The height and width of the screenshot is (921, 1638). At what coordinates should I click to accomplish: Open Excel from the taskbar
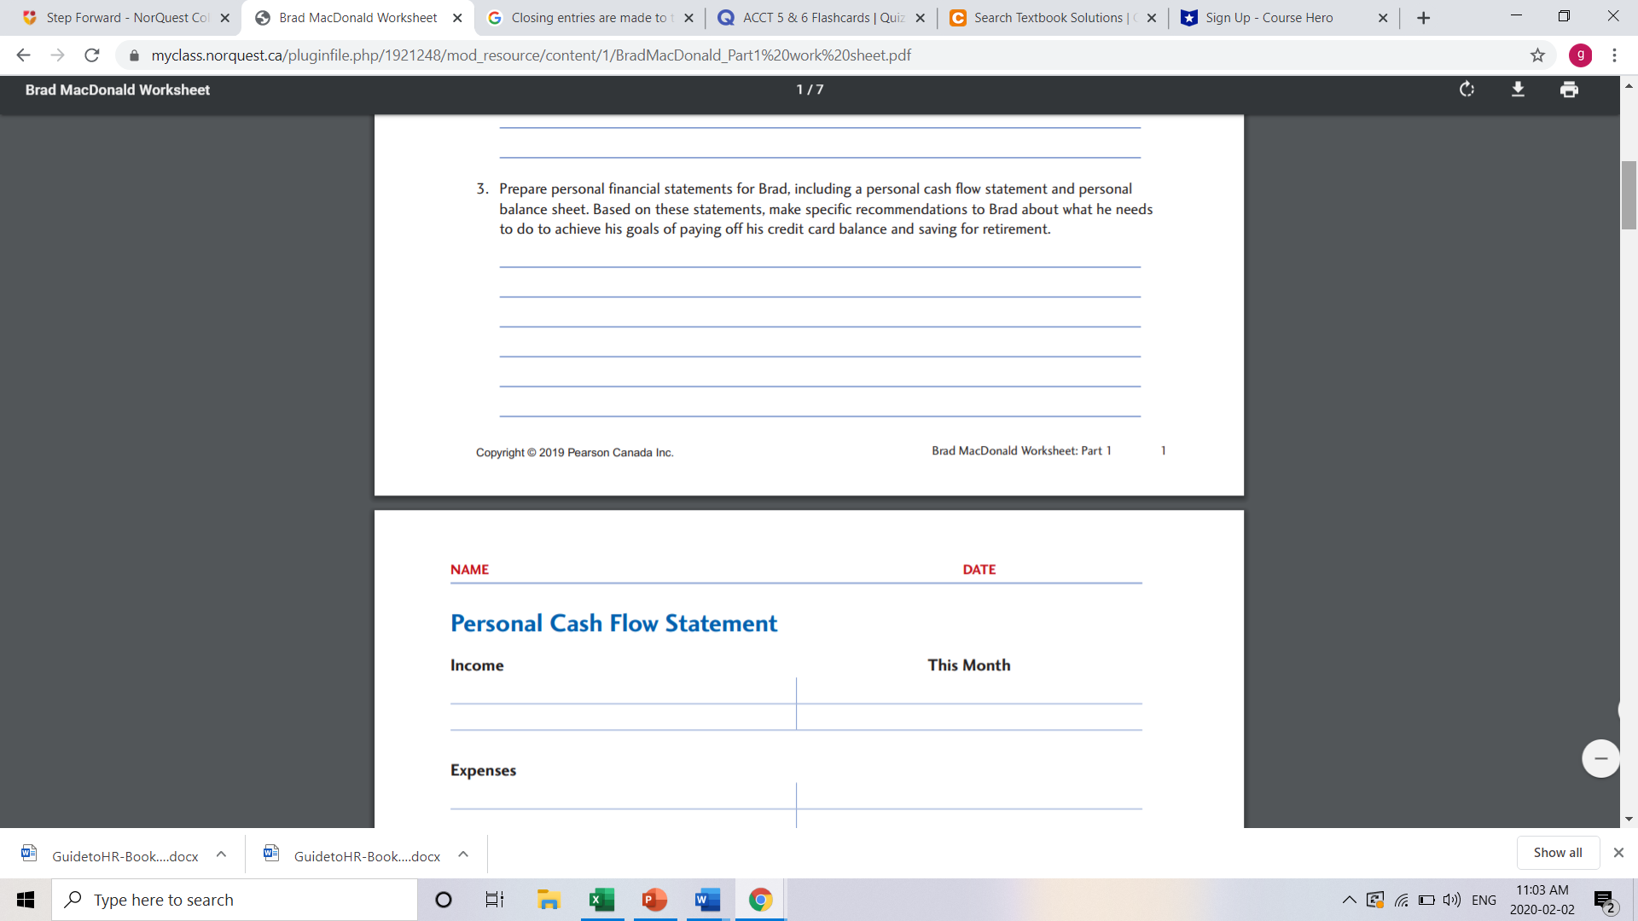(602, 900)
